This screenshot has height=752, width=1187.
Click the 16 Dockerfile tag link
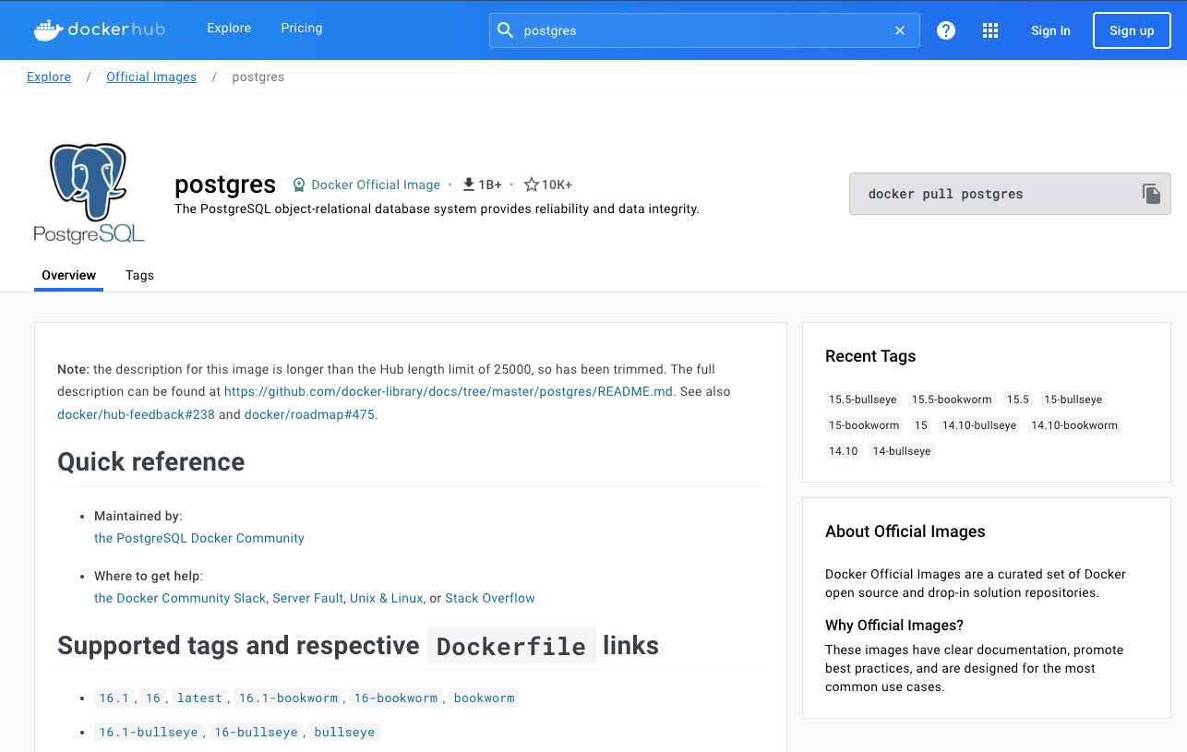pyautogui.click(x=153, y=698)
